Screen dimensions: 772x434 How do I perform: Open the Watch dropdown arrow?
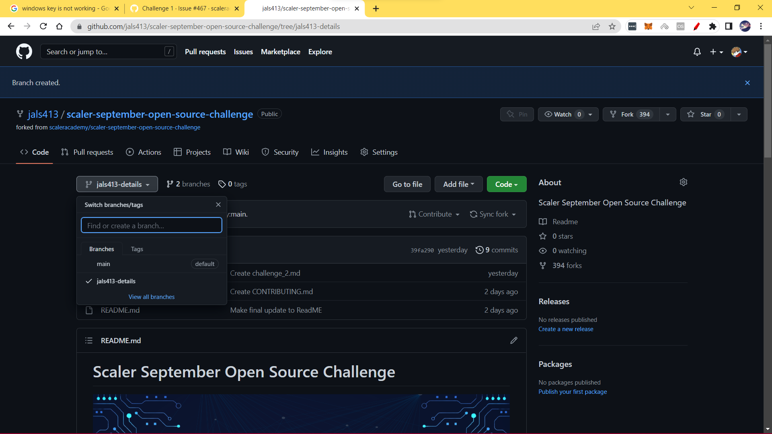click(589, 114)
